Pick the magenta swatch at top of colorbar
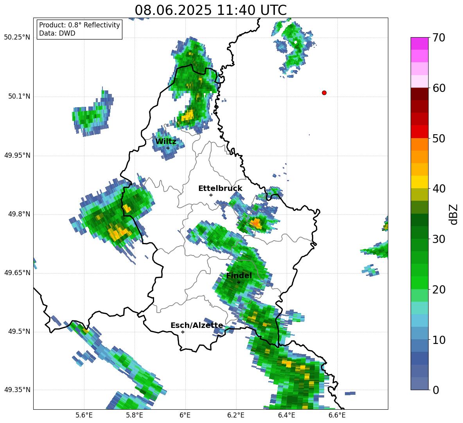Viewport: 463px width, 423px height. coord(419,44)
